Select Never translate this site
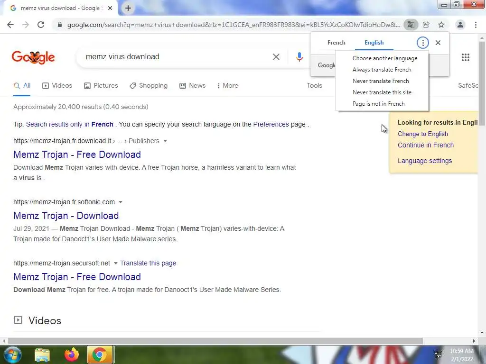The image size is (486, 364). click(382, 92)
